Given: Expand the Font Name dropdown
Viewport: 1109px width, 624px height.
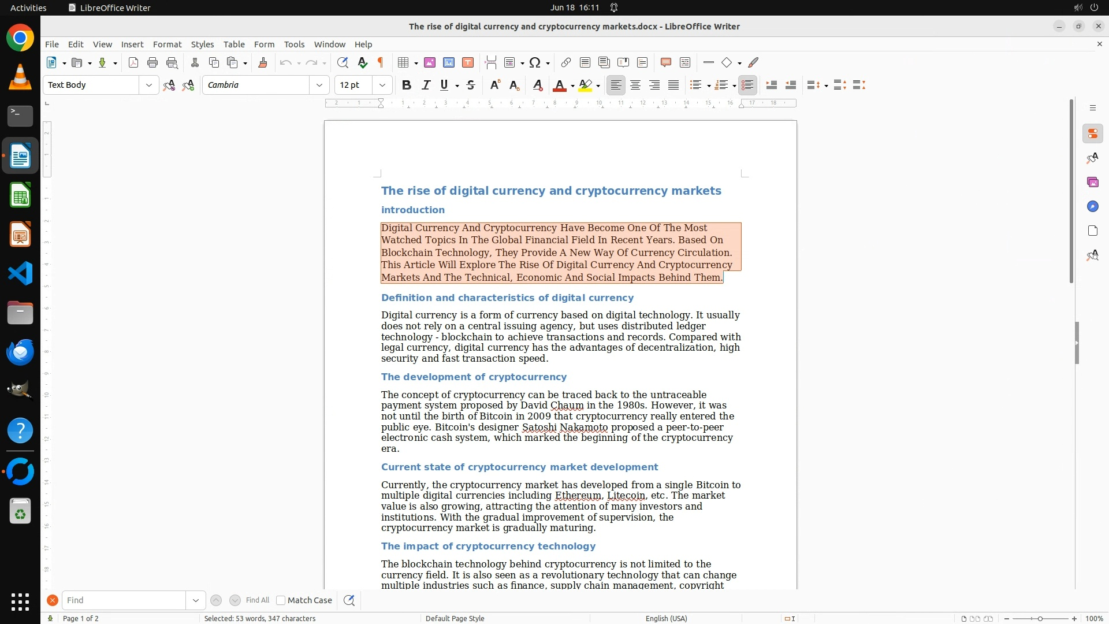Looking at the screenshot, I should (x=319, y=85).
